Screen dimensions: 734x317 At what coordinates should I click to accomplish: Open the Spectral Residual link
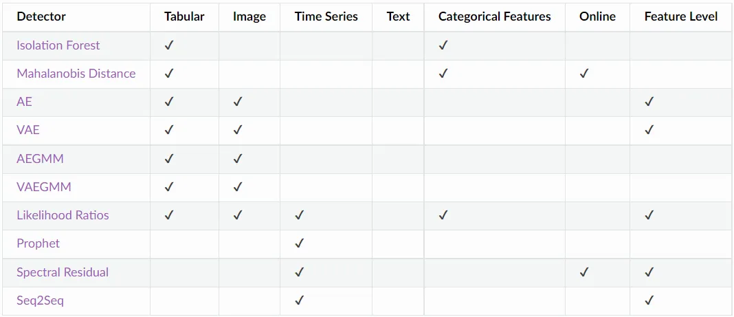63,272
